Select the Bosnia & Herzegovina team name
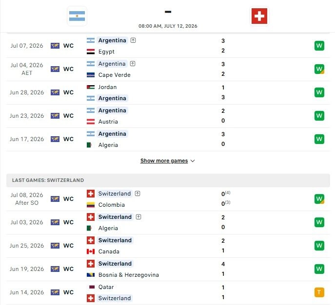335x305 pixels. pos(129,275)
